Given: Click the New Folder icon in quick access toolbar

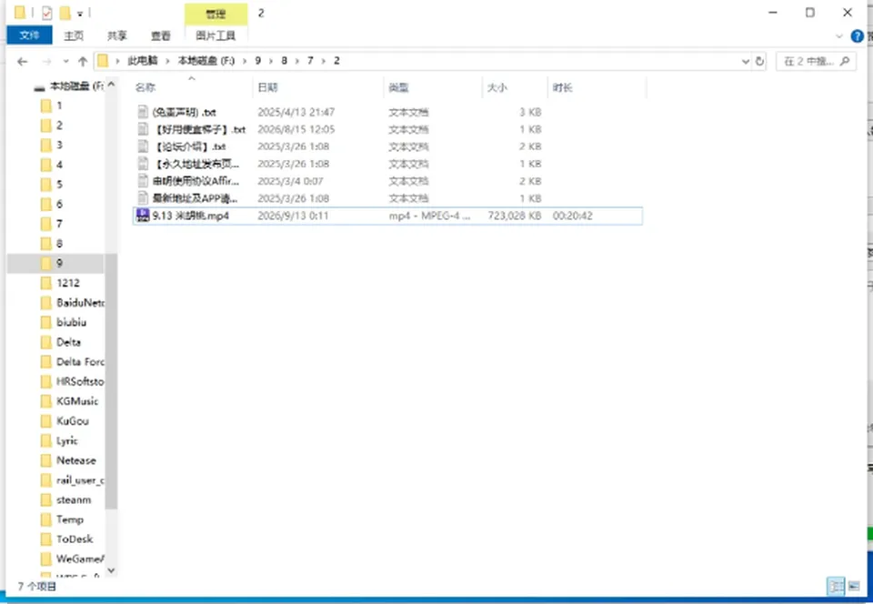Looking at the screenshot, I should click(65, 13).
